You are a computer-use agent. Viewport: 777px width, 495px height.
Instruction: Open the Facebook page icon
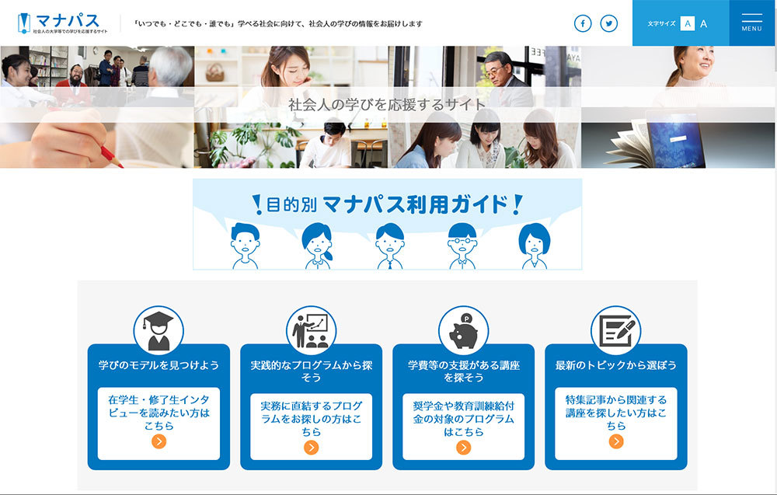click(x=583, y=23)
